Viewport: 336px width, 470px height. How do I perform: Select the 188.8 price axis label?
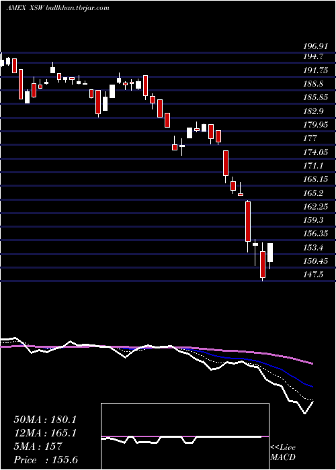313,84
